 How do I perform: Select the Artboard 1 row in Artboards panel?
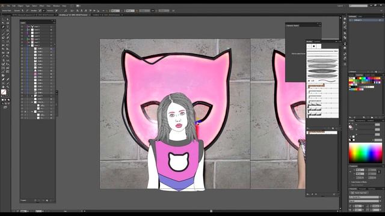[366, 20]
